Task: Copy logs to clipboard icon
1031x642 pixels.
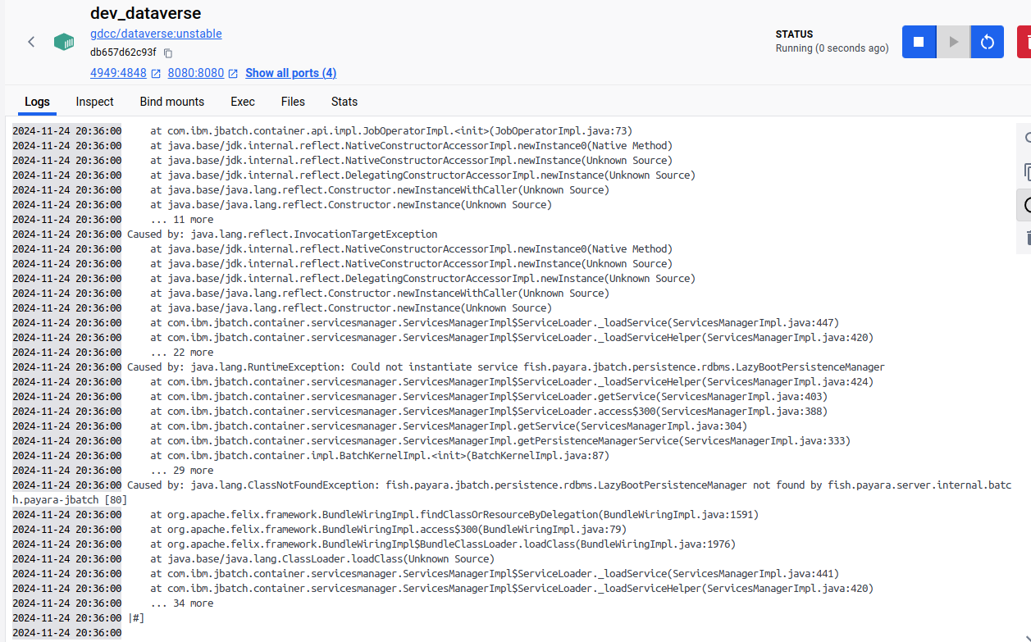Action: click(x=1025, y=171)
